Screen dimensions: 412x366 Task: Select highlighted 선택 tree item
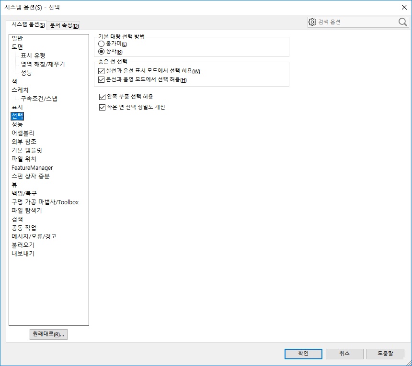(x=17, y=116)
